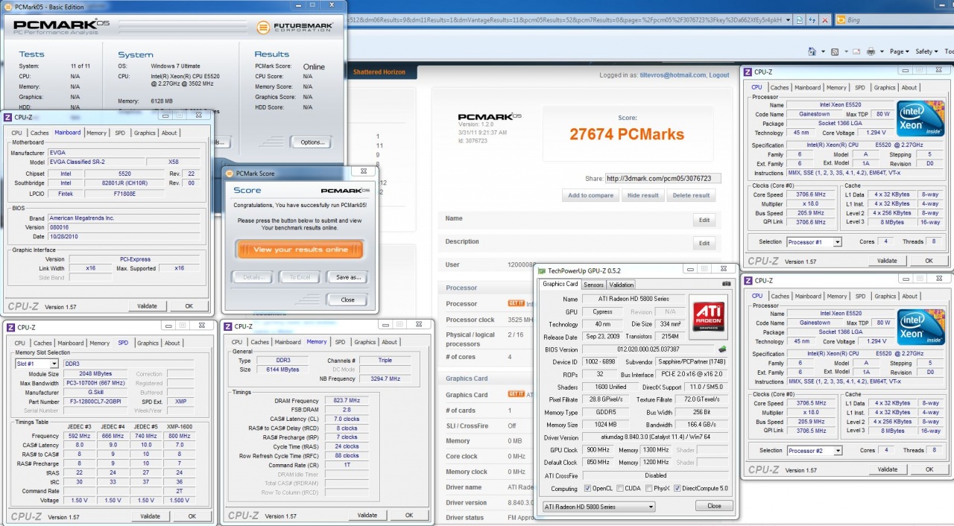Toggle the CUDA checkbox in GPU-Z
Screen dimensions: 954x526
[x=622, y=489]
